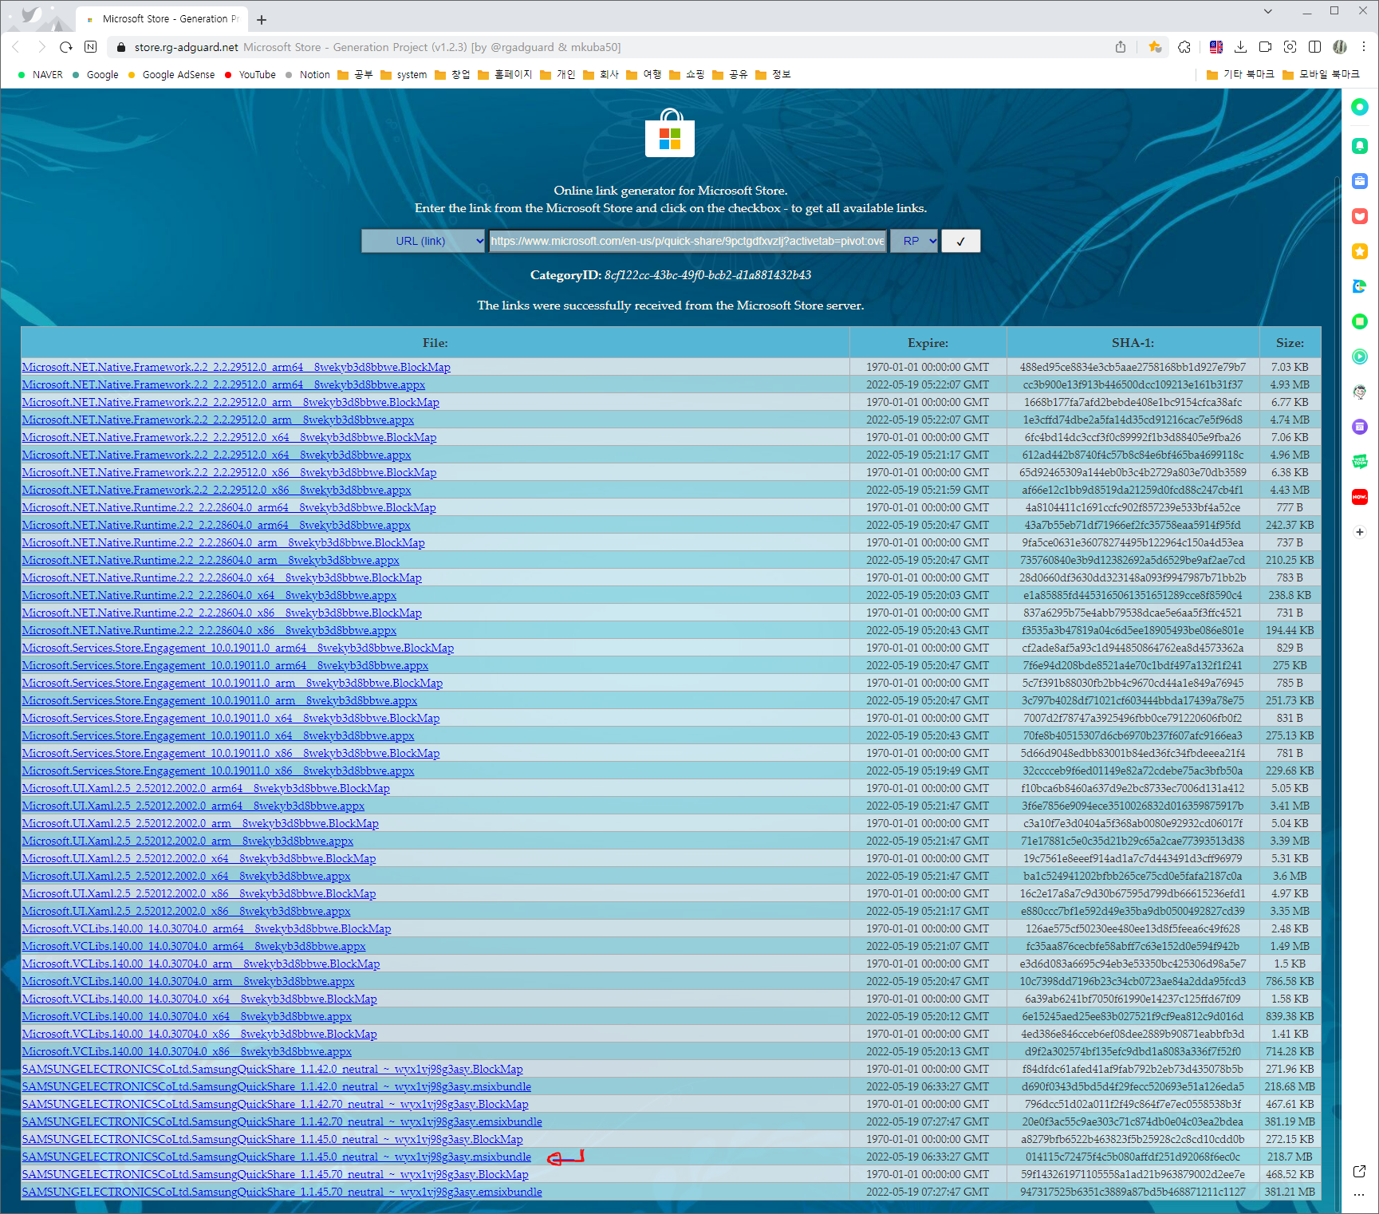Click the screen capture icon
Screen dimensions: 1379x1214
[1290, 47]
